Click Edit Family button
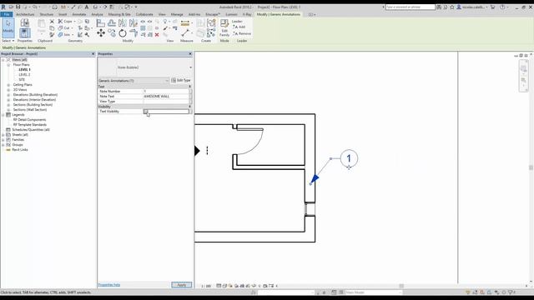 [224, 27]
